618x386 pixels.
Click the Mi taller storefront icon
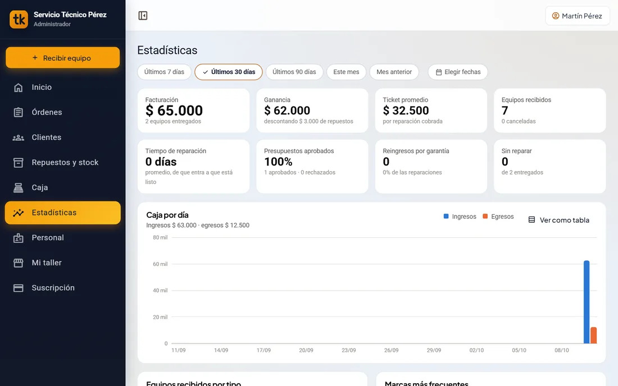coord(18,263)
